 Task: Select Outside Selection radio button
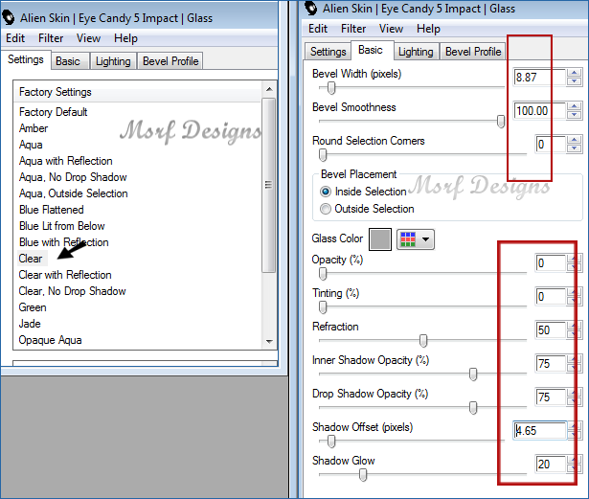click(326, 209)
